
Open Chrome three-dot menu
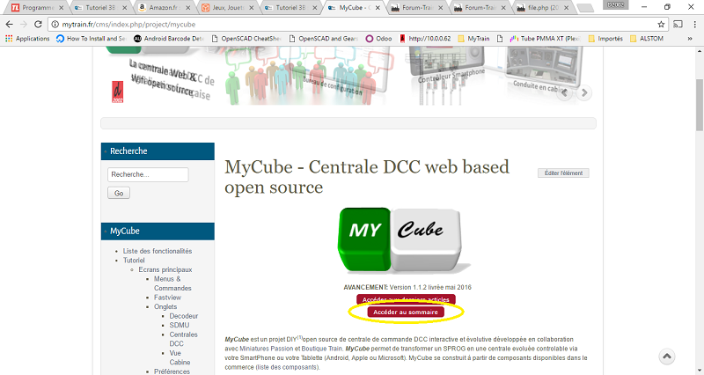(x=694, y=25)
